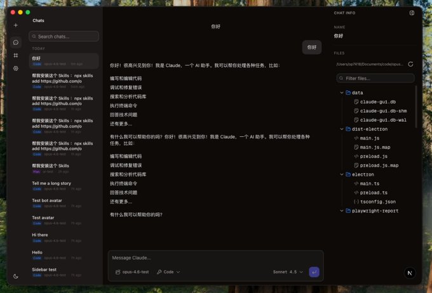Viewport: 432px width, 293px height.
Task: Open tsconfig.json in file tree
Action: pyautogui.click(x=379, y=202)
